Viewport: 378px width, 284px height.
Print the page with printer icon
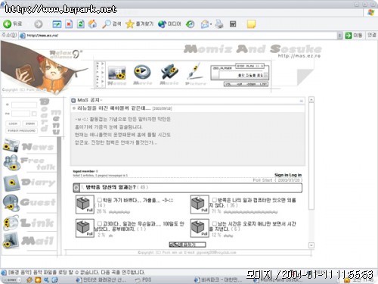point(219,24)
